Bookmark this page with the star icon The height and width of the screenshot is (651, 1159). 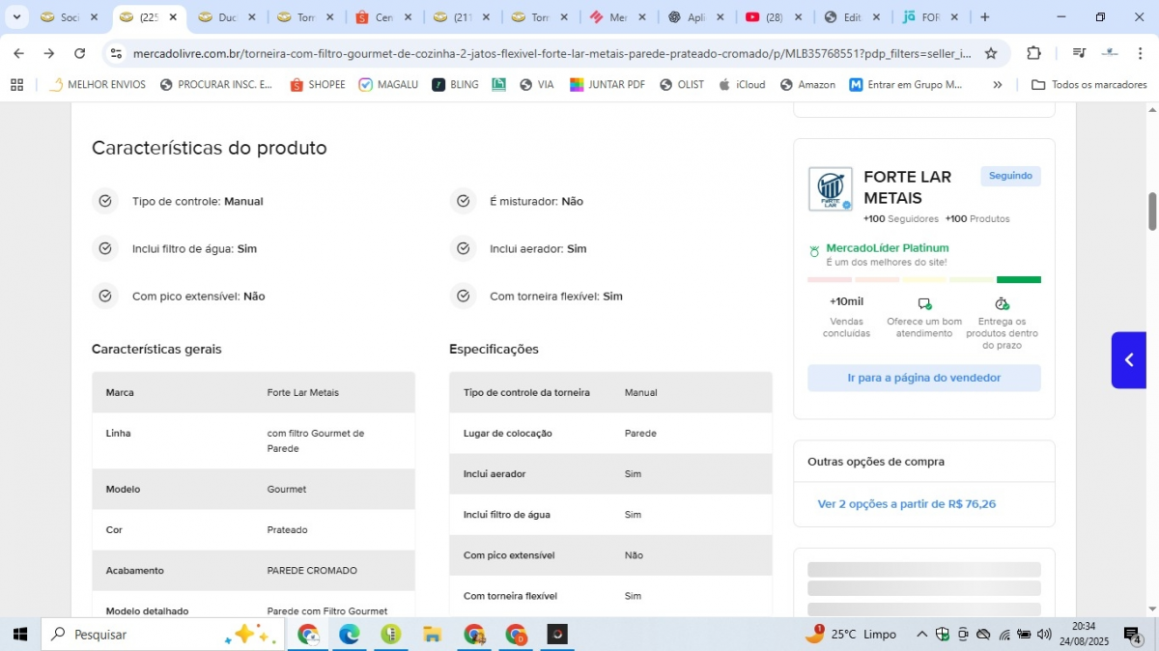pyautogui.click(x=991, y=53)
